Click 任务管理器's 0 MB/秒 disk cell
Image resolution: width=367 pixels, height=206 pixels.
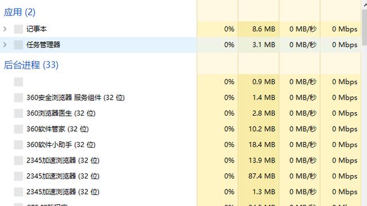point(299,45)
